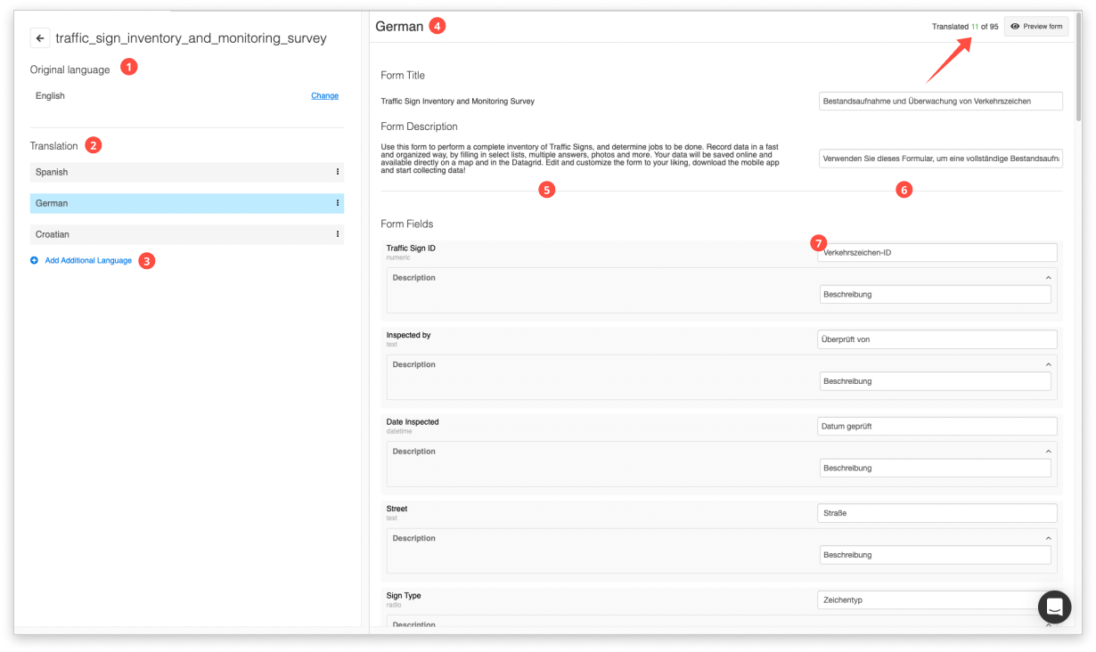Click Change to edit the original language
This screenshot has height=652, width=1096.
tap(324, 95)
